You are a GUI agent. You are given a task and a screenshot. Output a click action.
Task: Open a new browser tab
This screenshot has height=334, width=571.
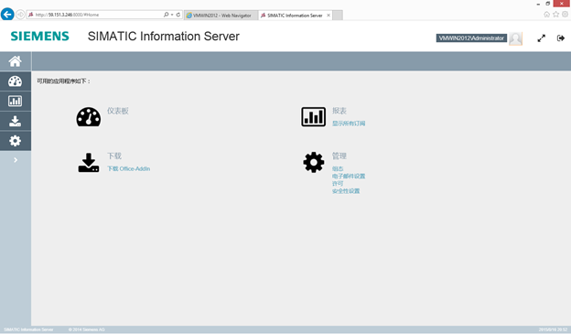338,16
